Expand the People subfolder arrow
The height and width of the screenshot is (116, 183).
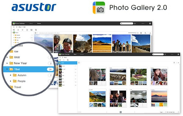11,81
